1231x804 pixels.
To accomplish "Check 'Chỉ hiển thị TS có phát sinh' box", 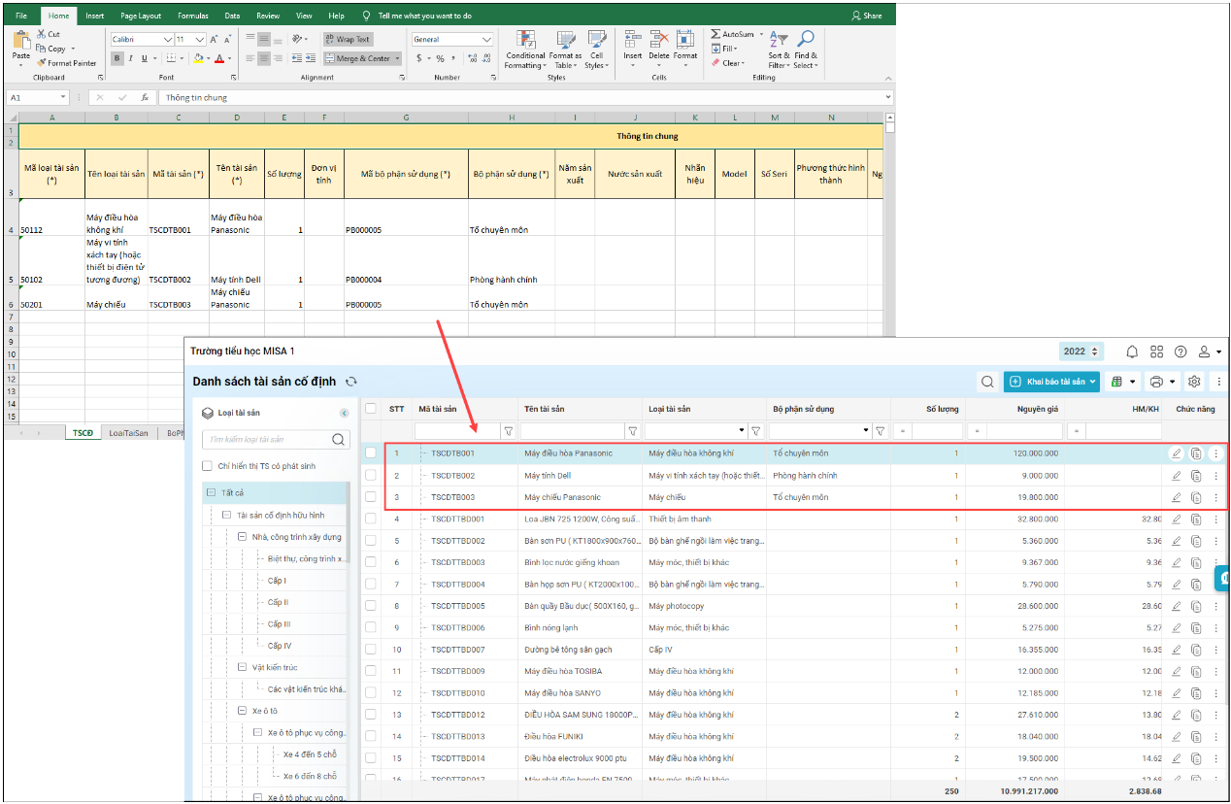I will tap(207, 466).
